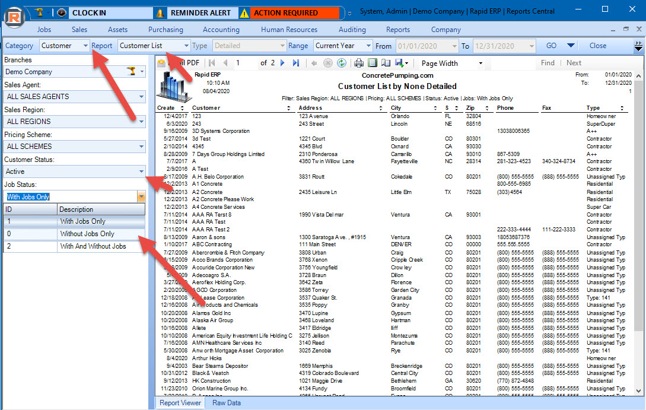Click the Next search link
This screenshot has width=646, height=410.
click(574, 63)
